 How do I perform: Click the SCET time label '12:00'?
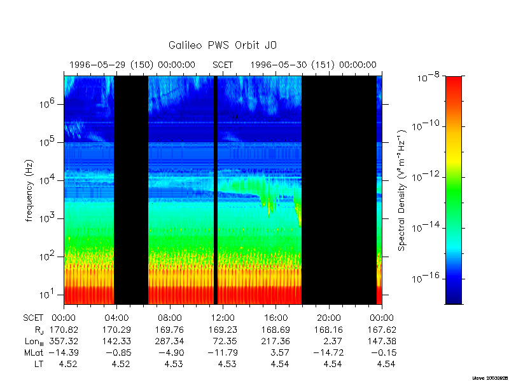click(223, 318)
